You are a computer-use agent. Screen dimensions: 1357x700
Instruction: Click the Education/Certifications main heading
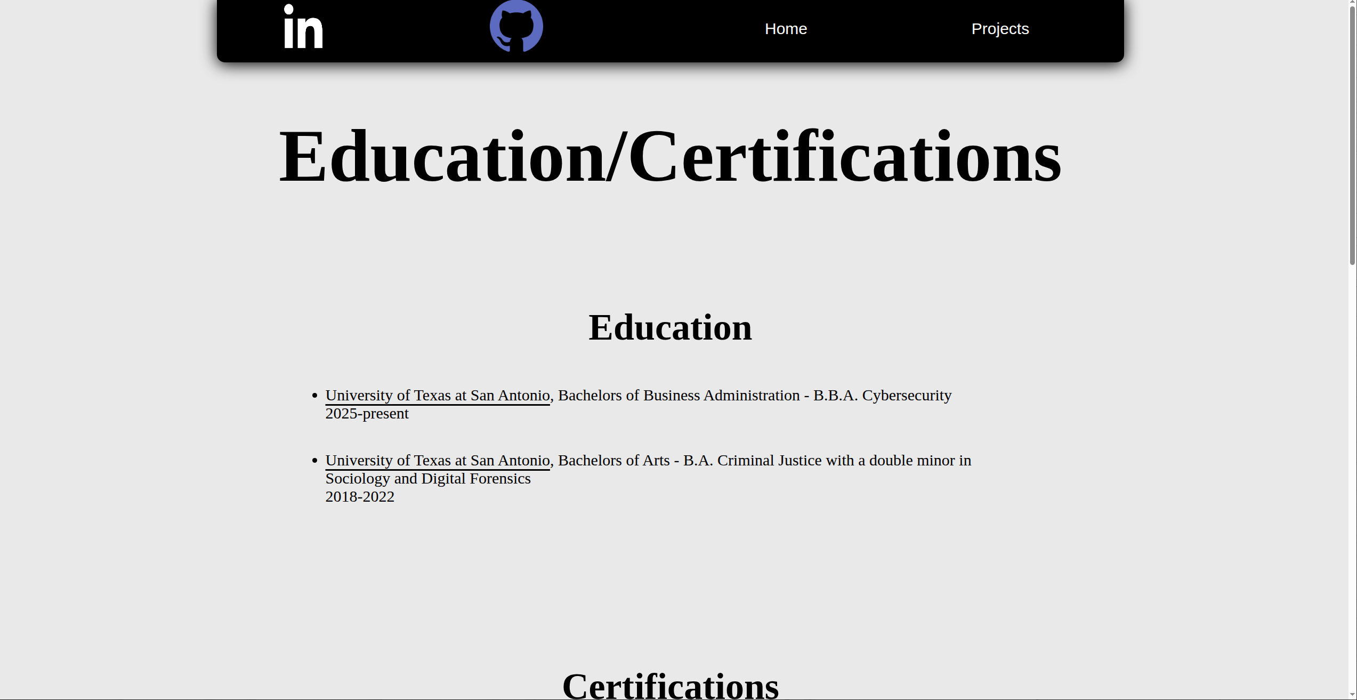click(x=670, y=157)
